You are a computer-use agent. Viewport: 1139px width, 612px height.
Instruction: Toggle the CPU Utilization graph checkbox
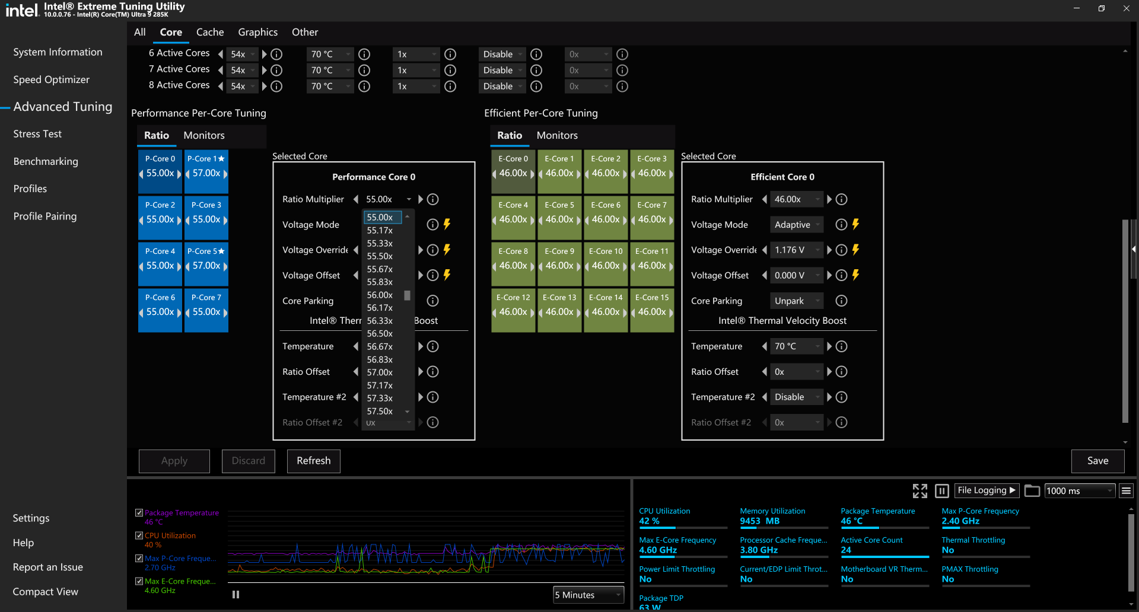(139, 535)
